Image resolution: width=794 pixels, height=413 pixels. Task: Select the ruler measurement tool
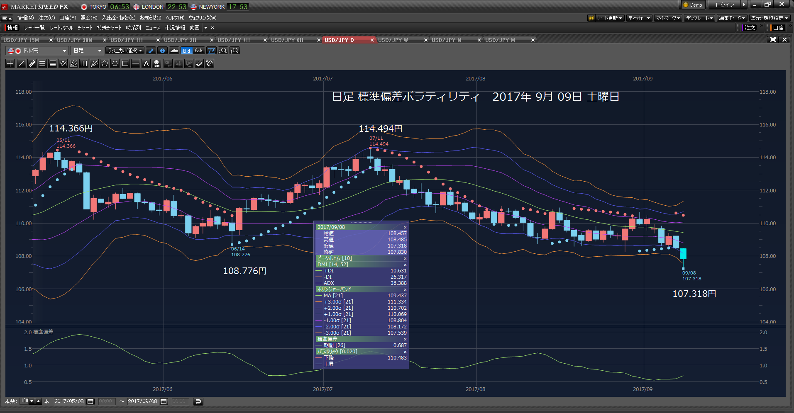[32, 63]
